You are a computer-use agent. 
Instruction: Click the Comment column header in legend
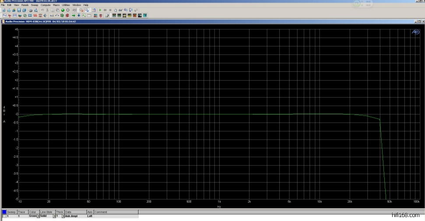tap(101, 212)
